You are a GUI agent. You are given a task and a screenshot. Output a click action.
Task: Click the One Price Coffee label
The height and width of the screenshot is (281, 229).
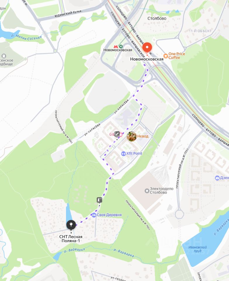pyautogui.click(x=177, y=56)
